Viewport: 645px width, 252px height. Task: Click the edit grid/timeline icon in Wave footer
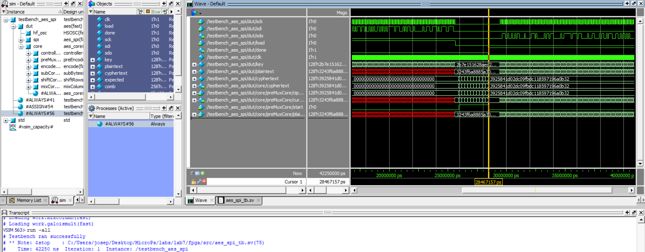click(x=197, y=173)
